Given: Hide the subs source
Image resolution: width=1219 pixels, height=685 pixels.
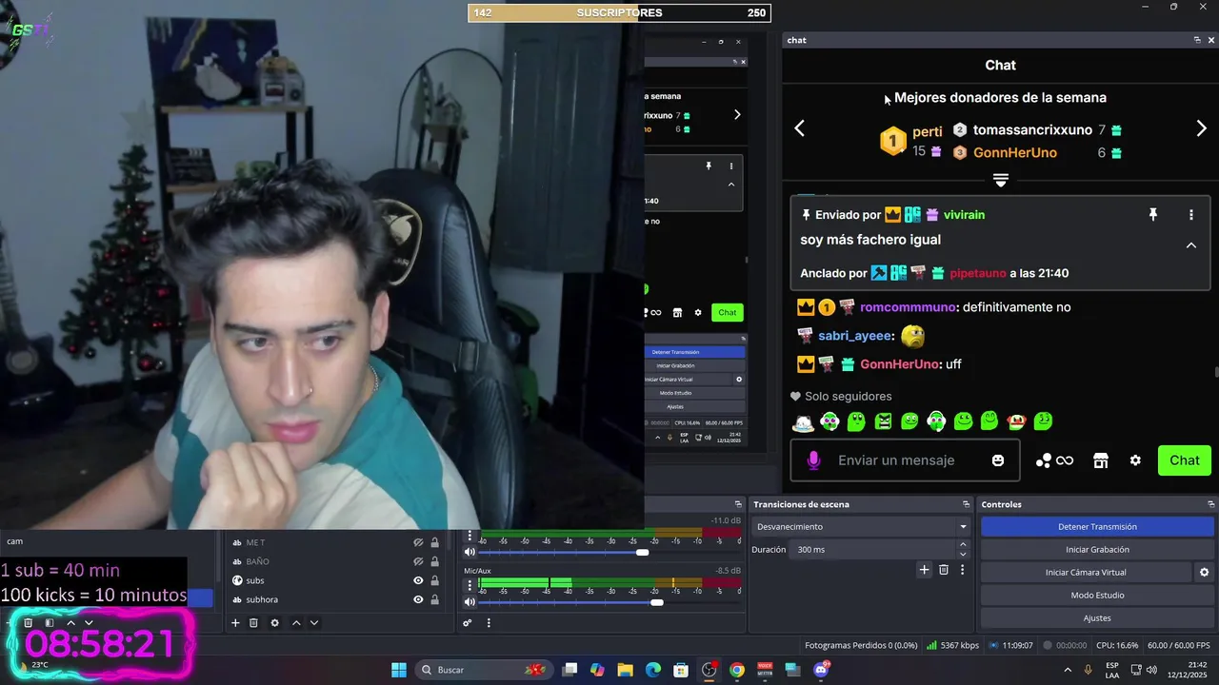Looking at the screenshot, I should [x=418, y=580].
